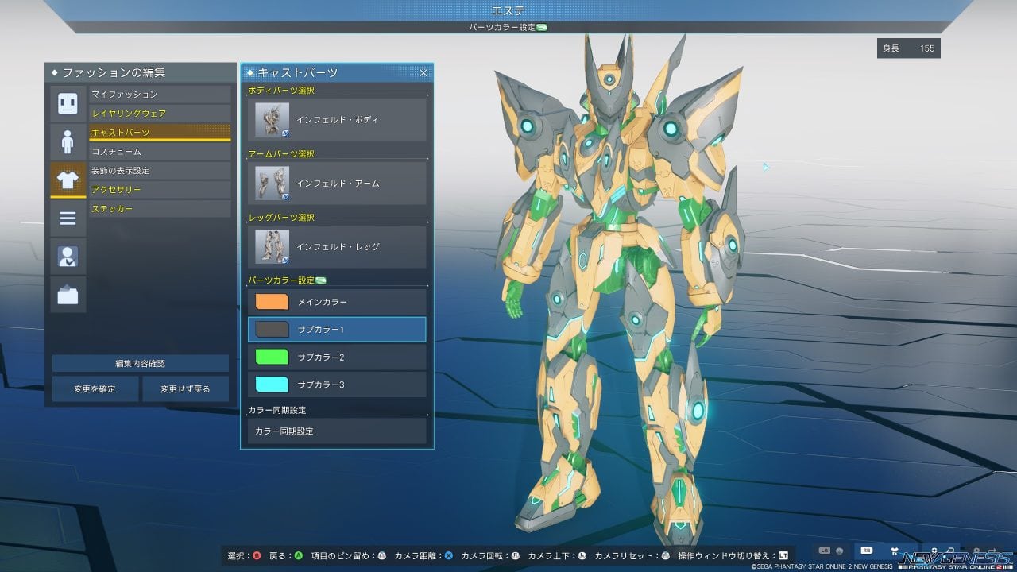Click the インフェルド・アーム name text
The image size is (1017, 572).
pyautogui.click(x=338, y=184)
